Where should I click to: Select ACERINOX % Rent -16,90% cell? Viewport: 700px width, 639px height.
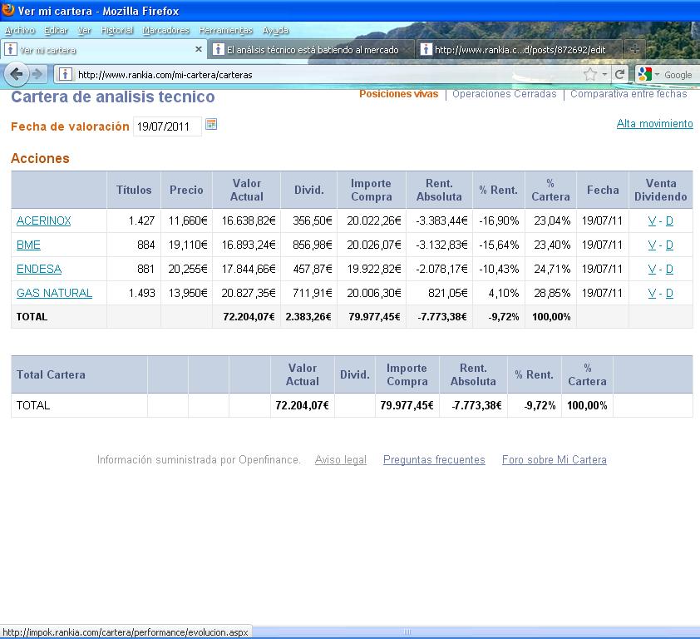point(499,220)
